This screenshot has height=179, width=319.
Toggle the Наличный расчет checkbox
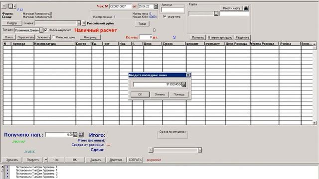[x=46, y=30]
